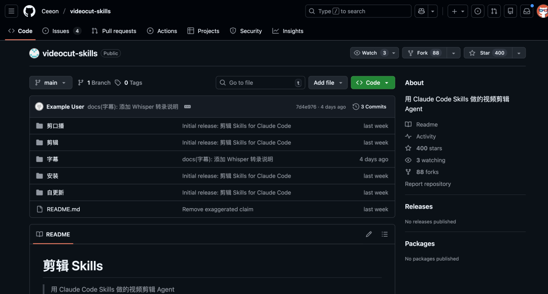Click the issues icon in the top bar
548x294 pixels.
477,11
